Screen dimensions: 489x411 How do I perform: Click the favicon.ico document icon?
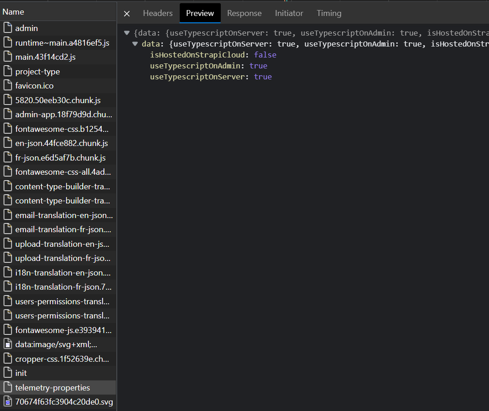click(x=8, y=85)
